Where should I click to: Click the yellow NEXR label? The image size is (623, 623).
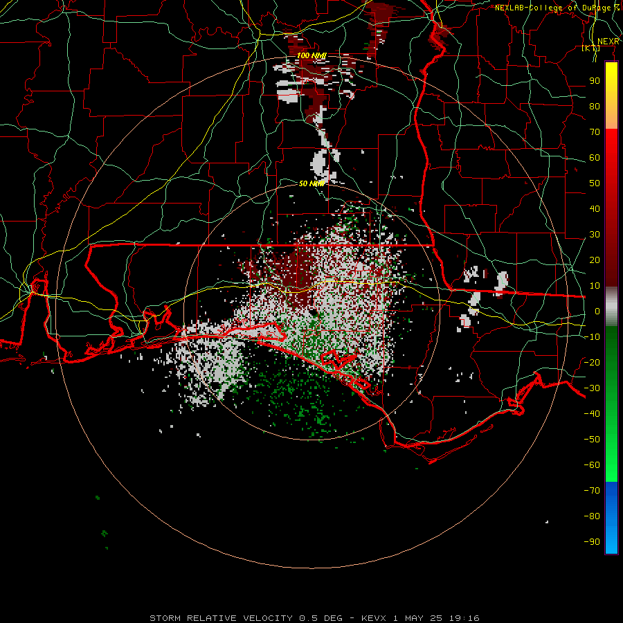pos(608,42)
